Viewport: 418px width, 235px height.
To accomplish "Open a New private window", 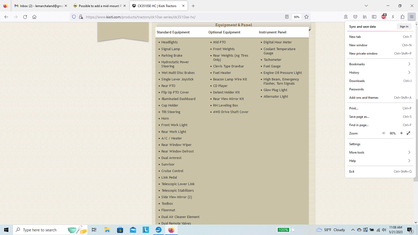I will pos(380,54).
